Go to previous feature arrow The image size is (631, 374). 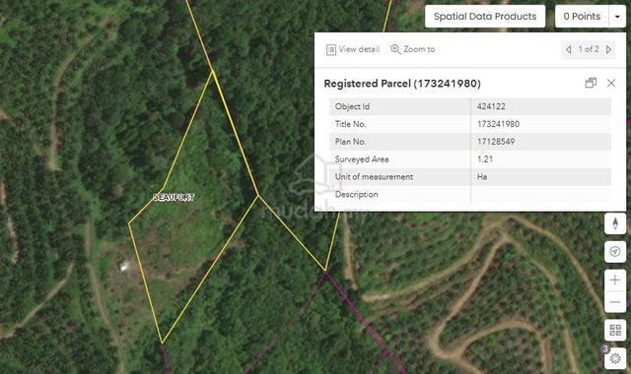569,49
